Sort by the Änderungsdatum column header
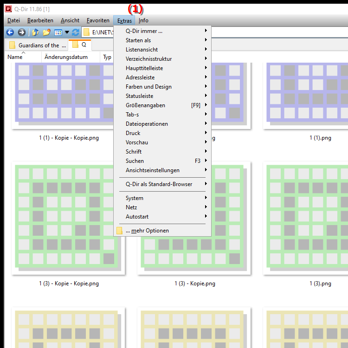Screen dimensions: 348x348 [71, 57]
